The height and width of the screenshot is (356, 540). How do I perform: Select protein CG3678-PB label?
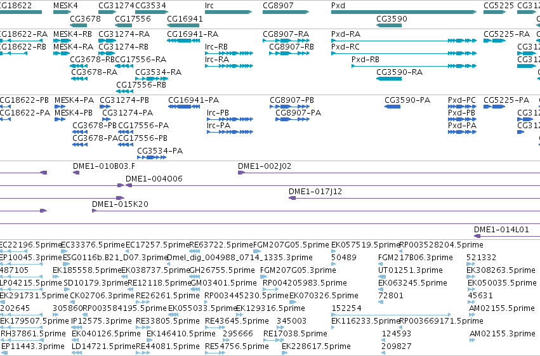95,126
